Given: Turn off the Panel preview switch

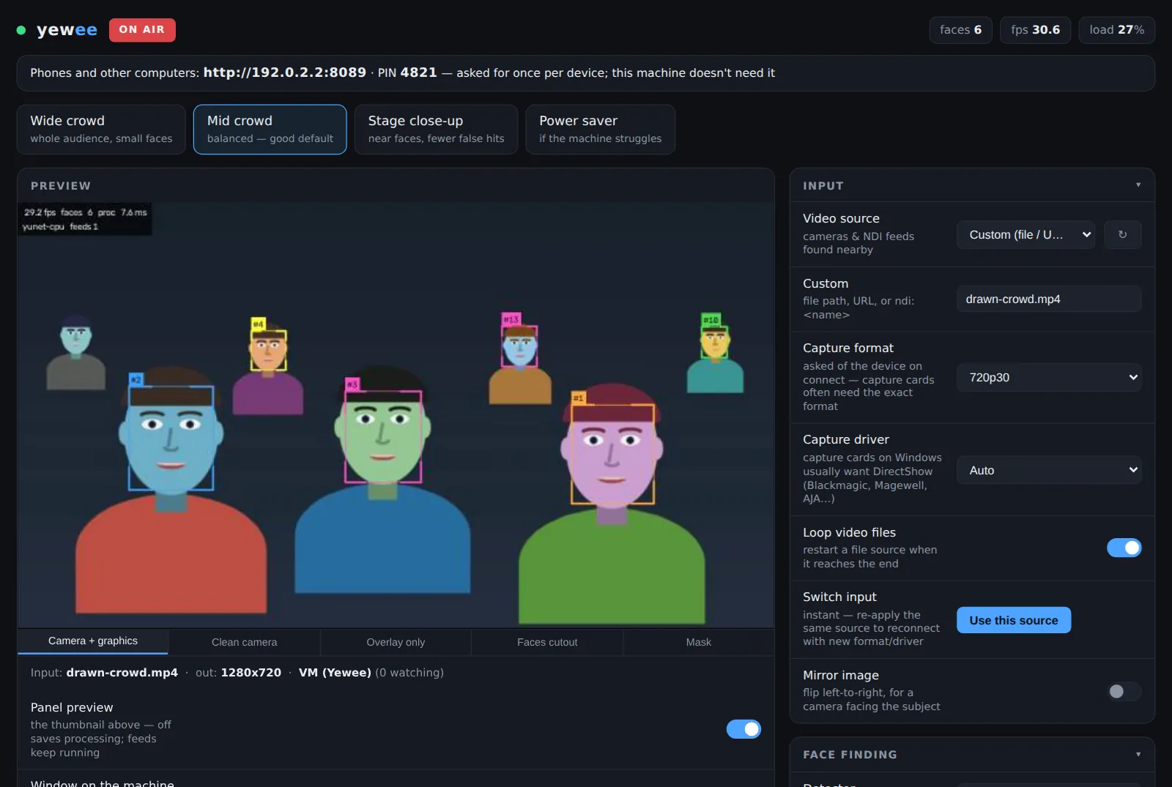Looking at the screenshot, I should 743,729.
